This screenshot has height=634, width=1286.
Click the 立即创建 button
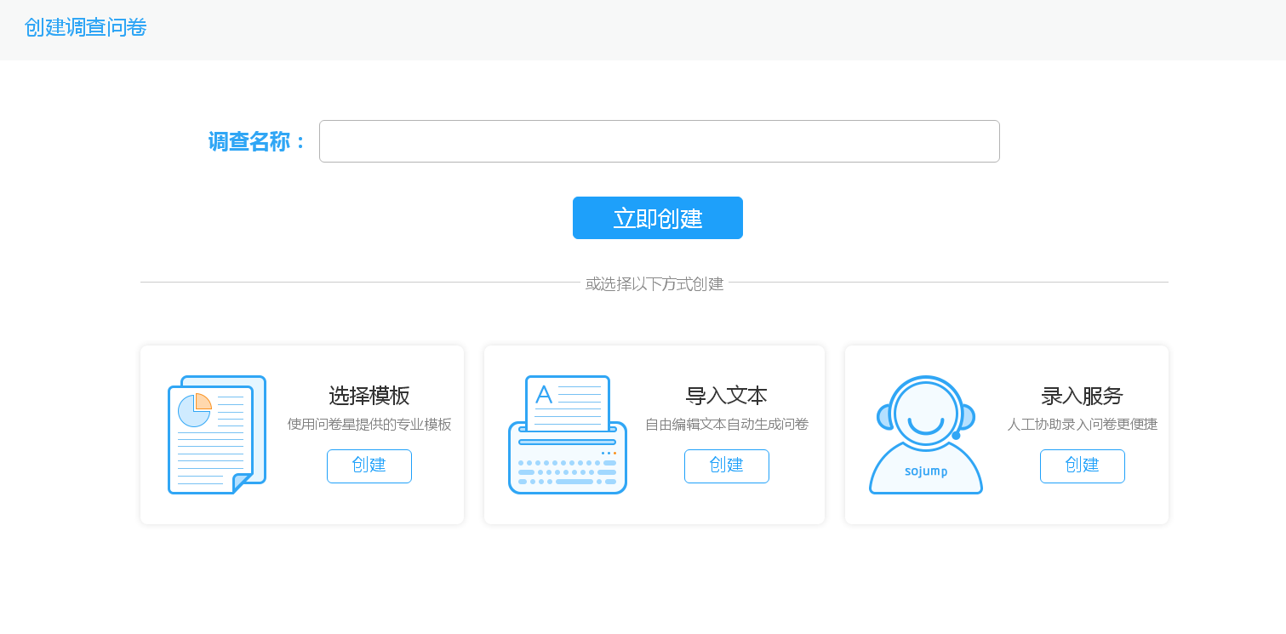(658, 218)
